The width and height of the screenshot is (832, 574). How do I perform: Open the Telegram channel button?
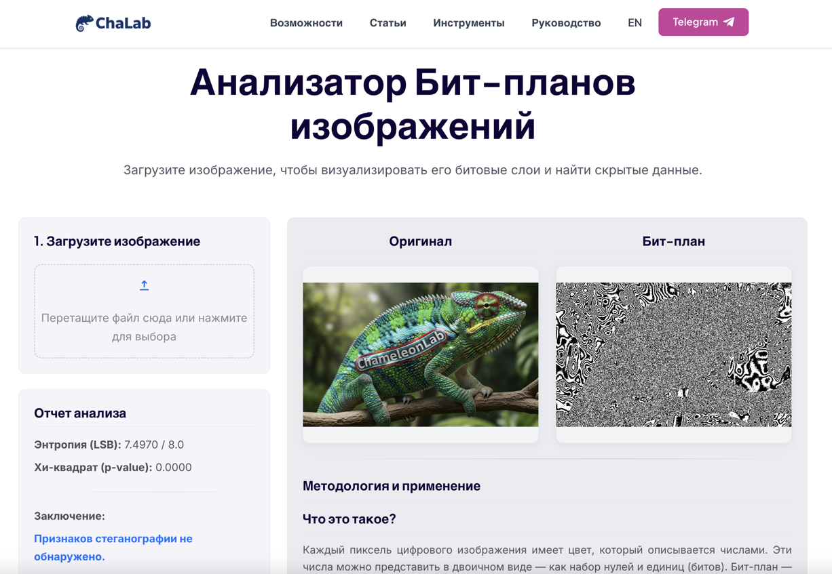703,22
